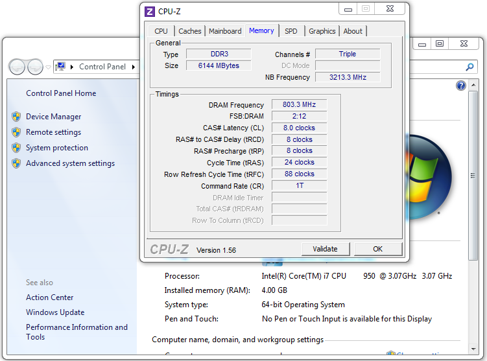Click scrollbar down arrow in Control Panel window
Image resolution: width=487 pixels, height=361 pixels.
pyautogui.click(x=473, y=349)
